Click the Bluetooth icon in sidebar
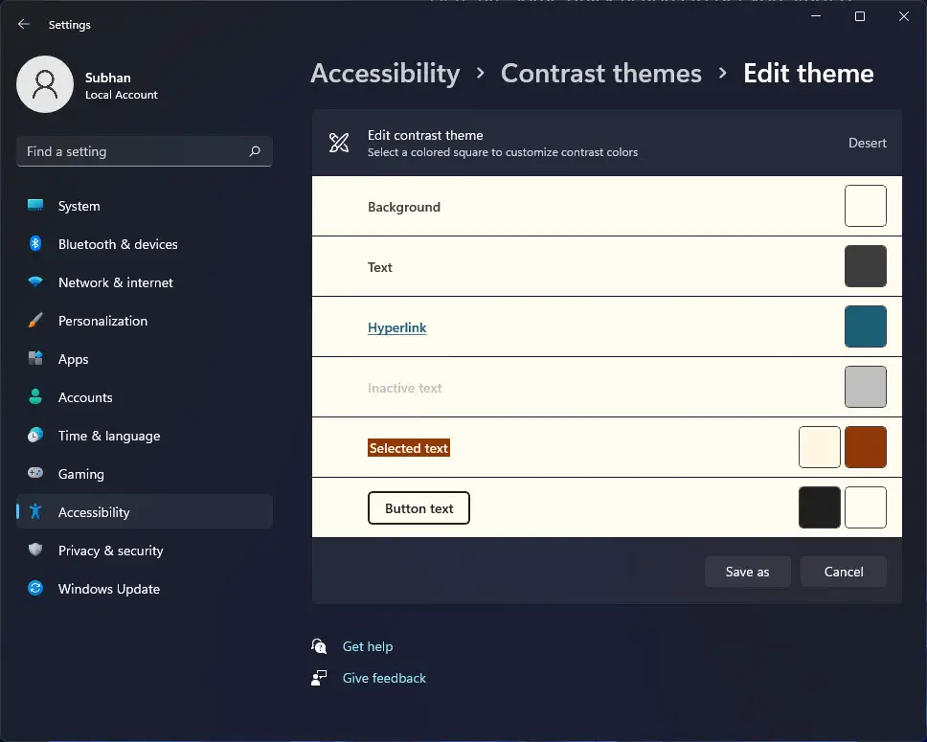 (35, 243)
